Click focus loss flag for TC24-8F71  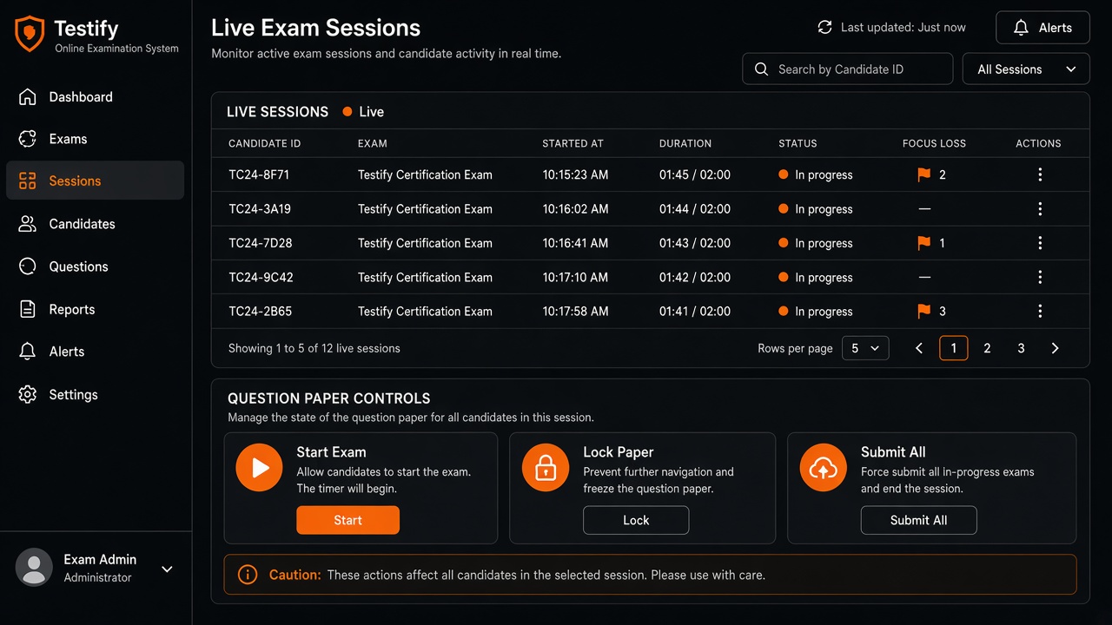[923, 174]
